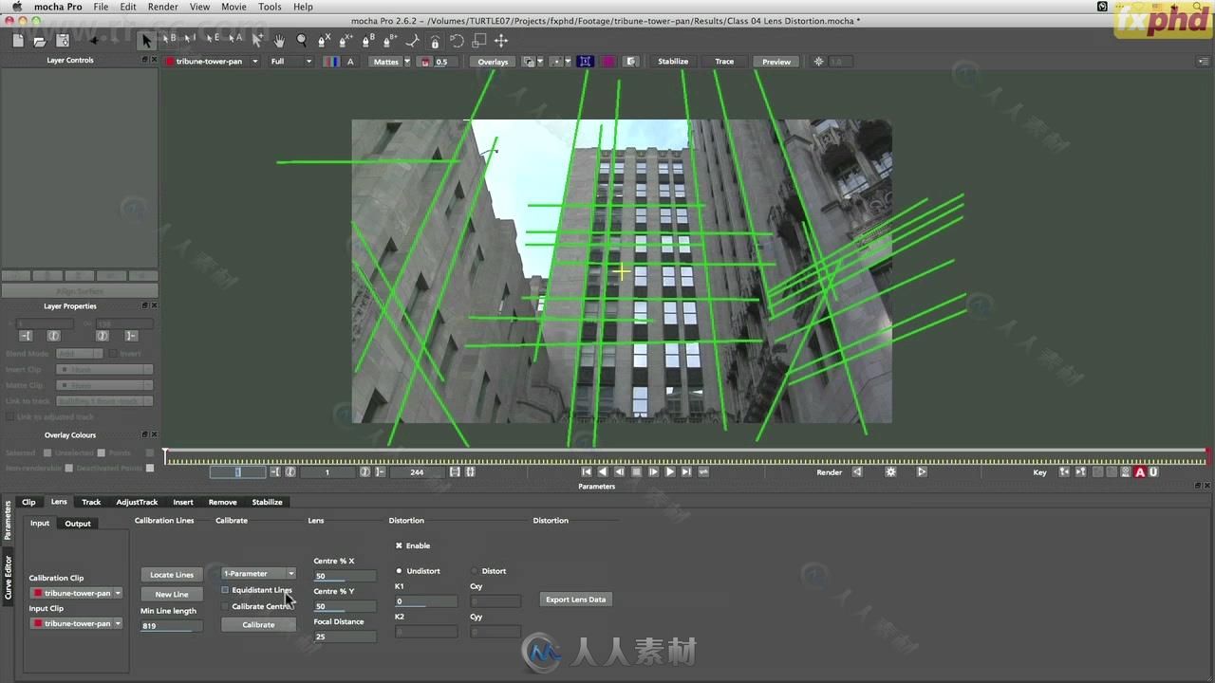Toggle the Overlays button
Image resolution: width=1215 pixels, height=683 pixels.
(493, 62)
